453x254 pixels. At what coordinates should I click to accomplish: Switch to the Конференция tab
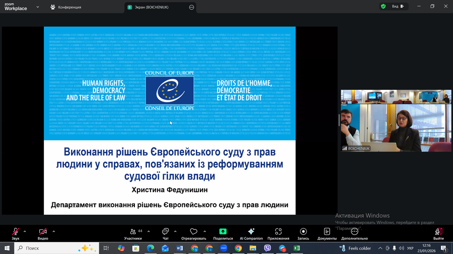[66, 7]
